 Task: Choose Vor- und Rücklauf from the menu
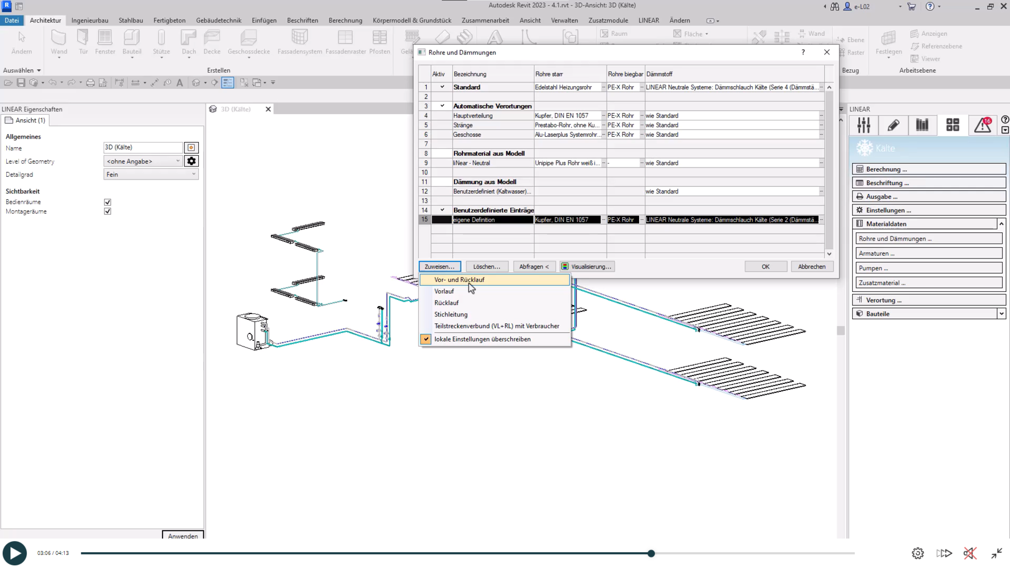tap(459, 279)
